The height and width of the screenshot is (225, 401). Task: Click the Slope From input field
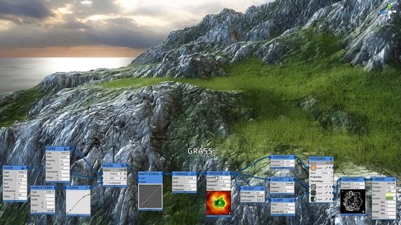289,204
